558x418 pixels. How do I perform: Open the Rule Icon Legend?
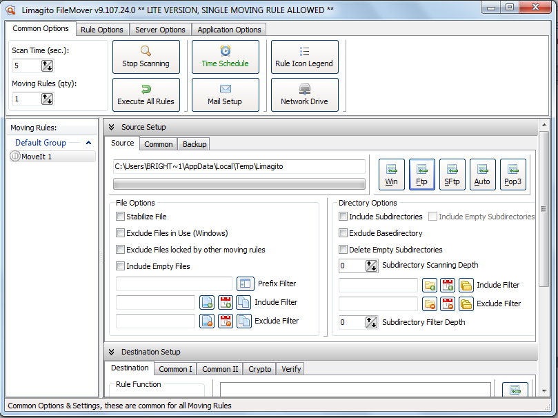tap(304, 57)
